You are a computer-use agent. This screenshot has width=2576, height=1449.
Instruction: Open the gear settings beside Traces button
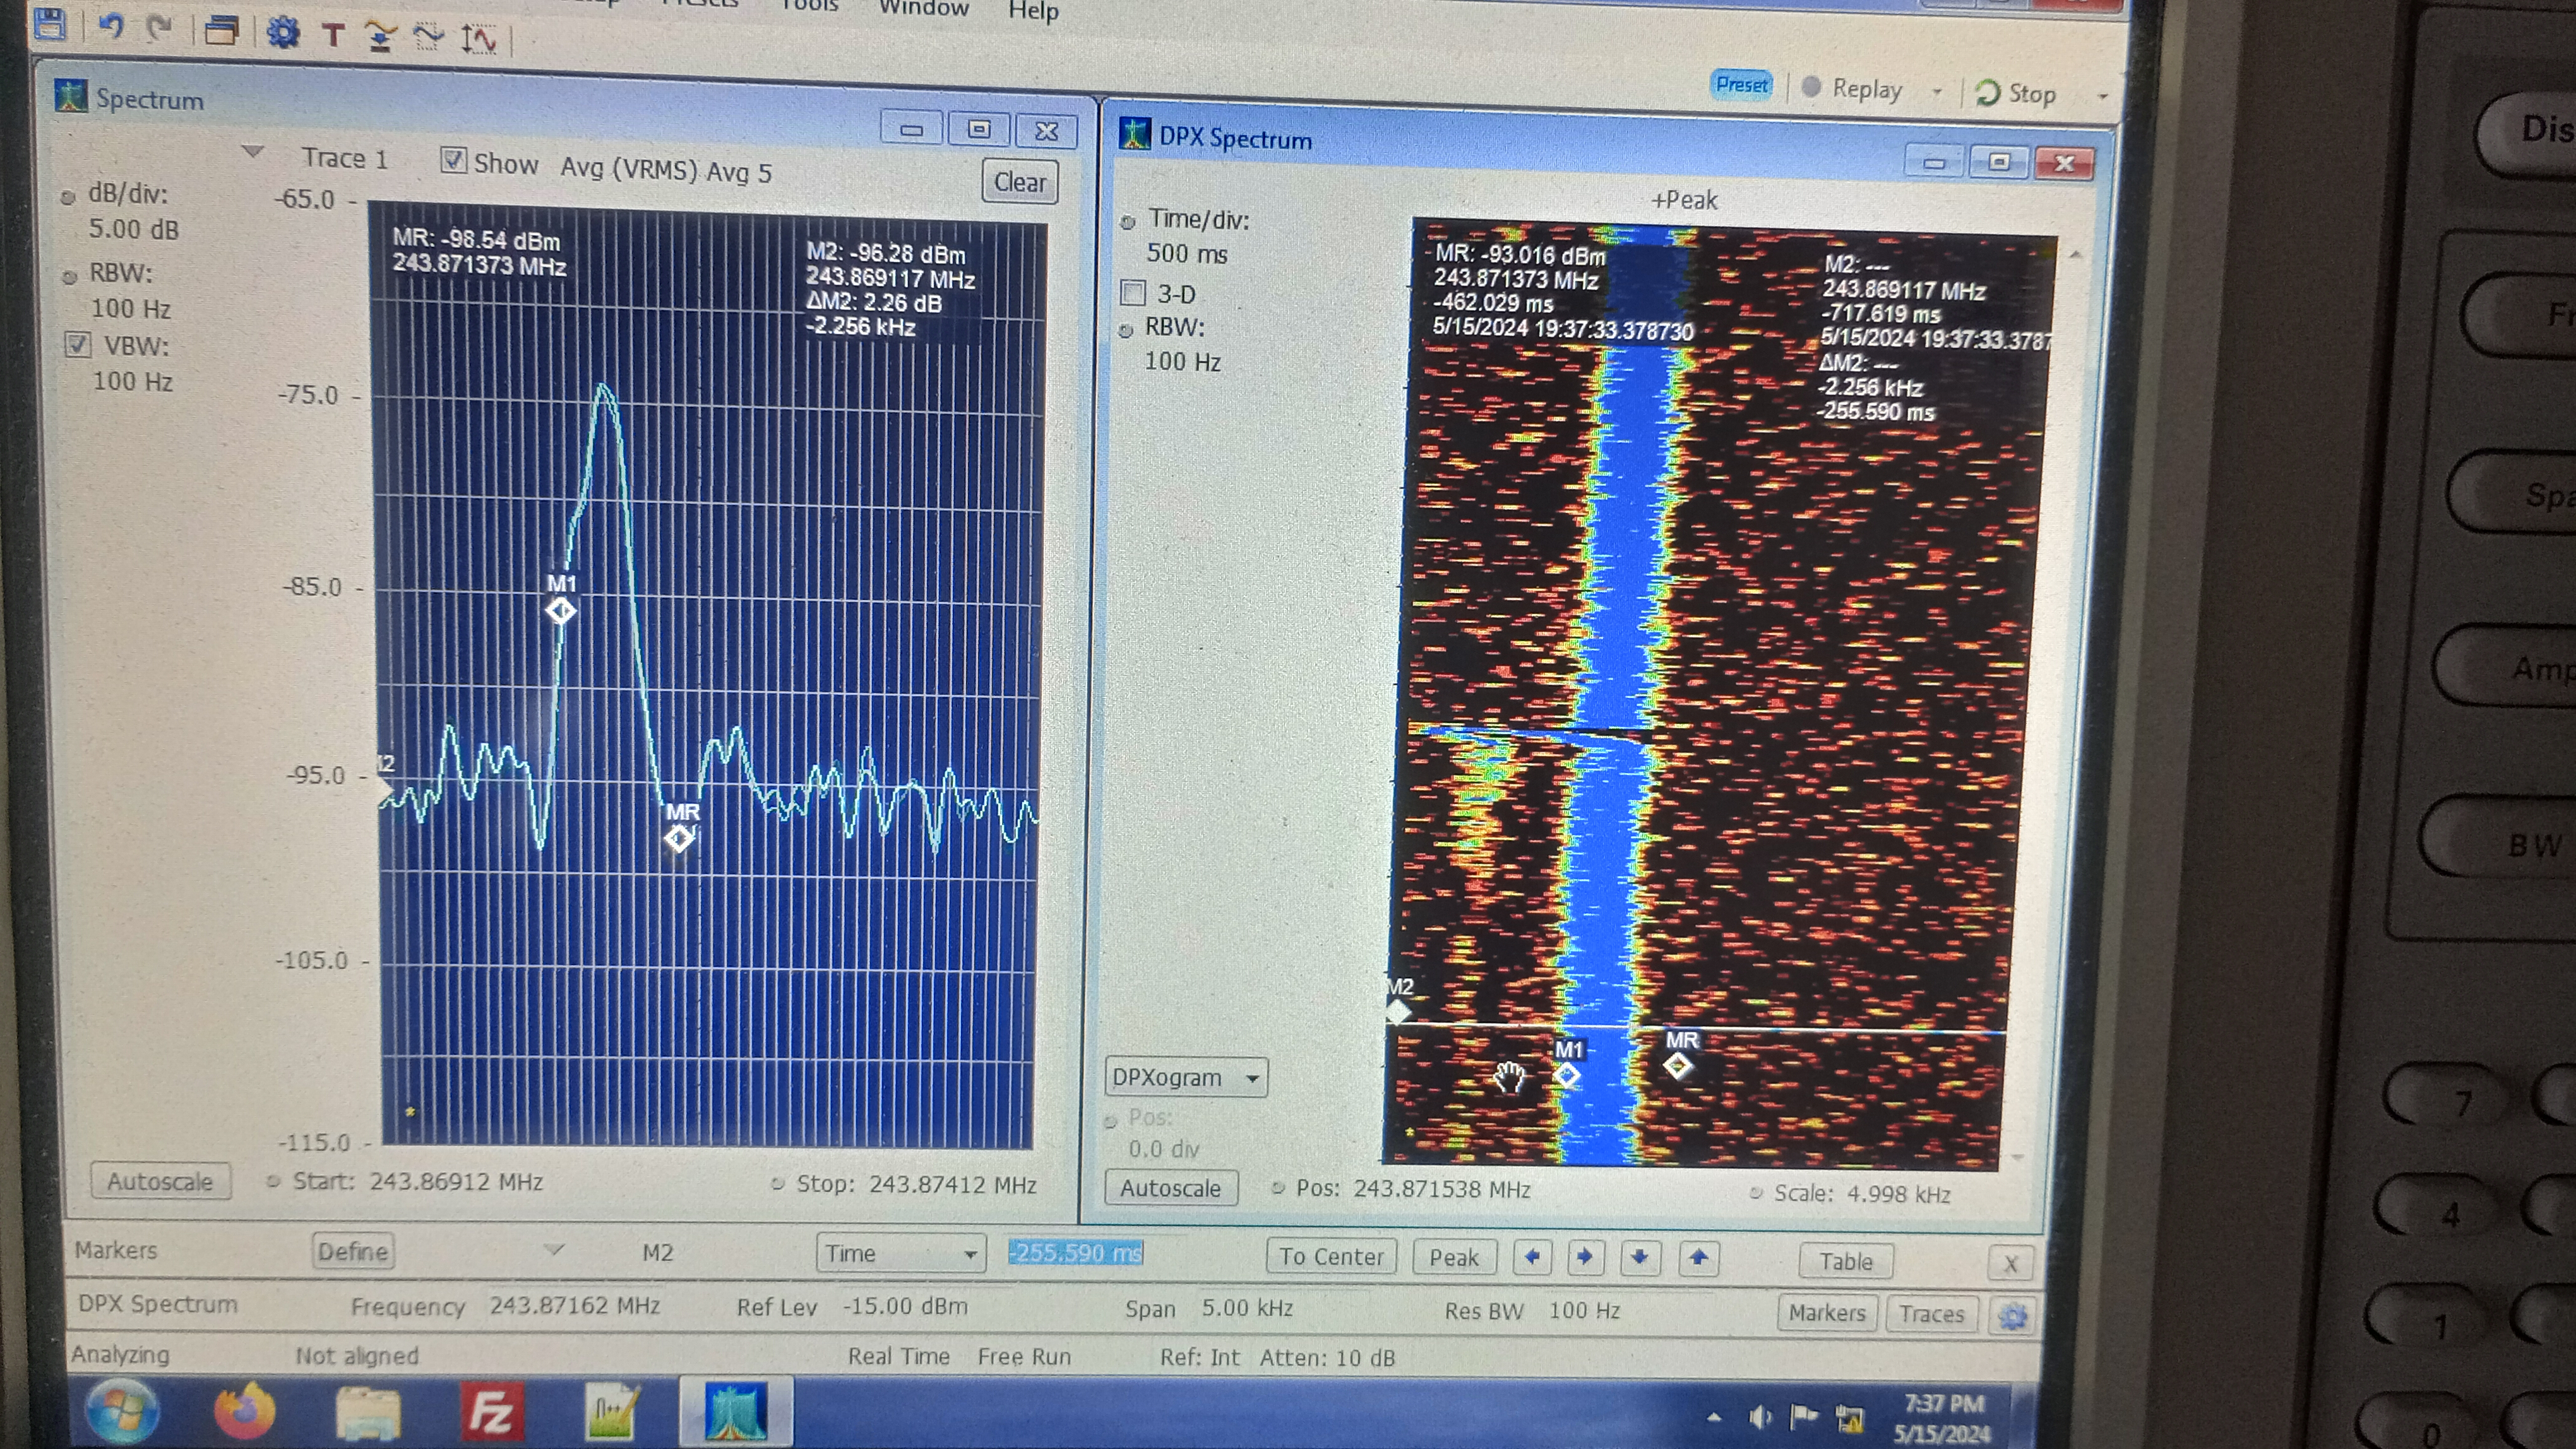[x=2013, y=1315]
